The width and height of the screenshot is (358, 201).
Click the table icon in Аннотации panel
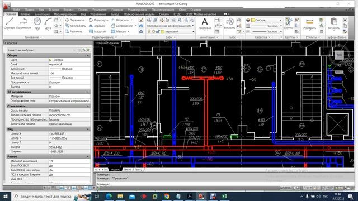click(x=216, y=31)
